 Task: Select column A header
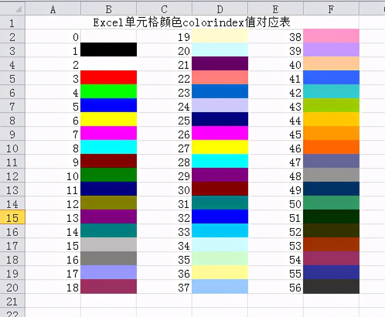[x=53, y=9]
